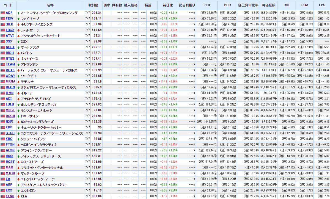This screenshot has width=330, height=199.
Task: Sort by the 保有数 column header
Action: 117,5
